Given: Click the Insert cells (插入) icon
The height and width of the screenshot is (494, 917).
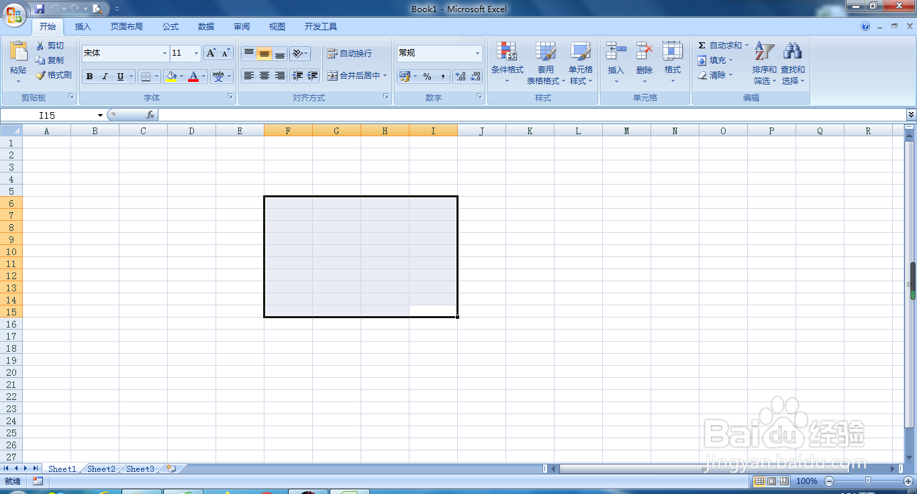Looking at the screenshot, I should (x=616, y=52).
